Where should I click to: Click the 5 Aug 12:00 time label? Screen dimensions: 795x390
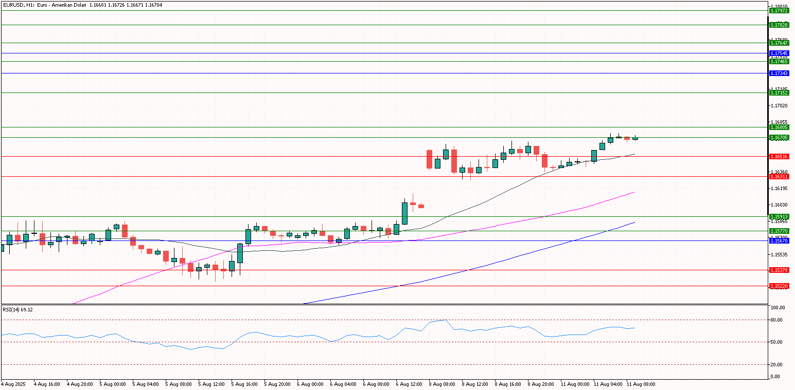pos(210,384)
